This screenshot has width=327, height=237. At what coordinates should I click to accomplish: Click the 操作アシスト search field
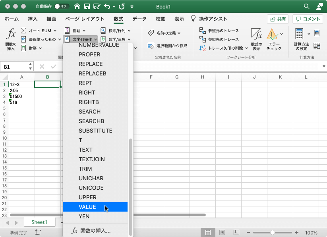pos(209,19)
